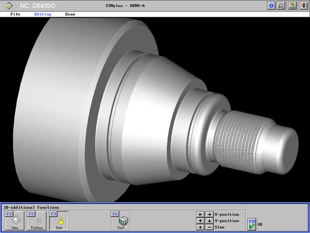Increase size with the plus button
The width and height of the screenshot is (310, 233).
[200, 227]
